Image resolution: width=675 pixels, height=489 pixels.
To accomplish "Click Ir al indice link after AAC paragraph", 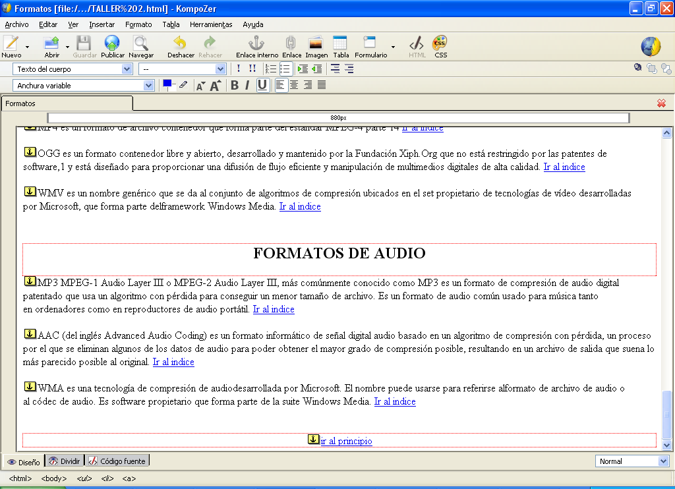I will 173,362.
